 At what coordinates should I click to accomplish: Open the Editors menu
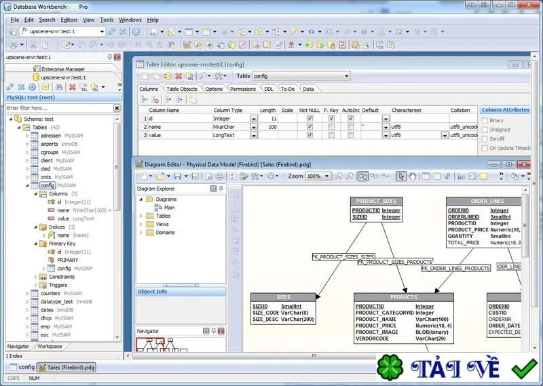click(x=69, y=20)
